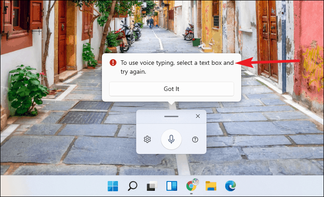The width and height of the screenshot is (324, 197).
Task: Open voice typing help question mark
Action: tap(195, 139)
